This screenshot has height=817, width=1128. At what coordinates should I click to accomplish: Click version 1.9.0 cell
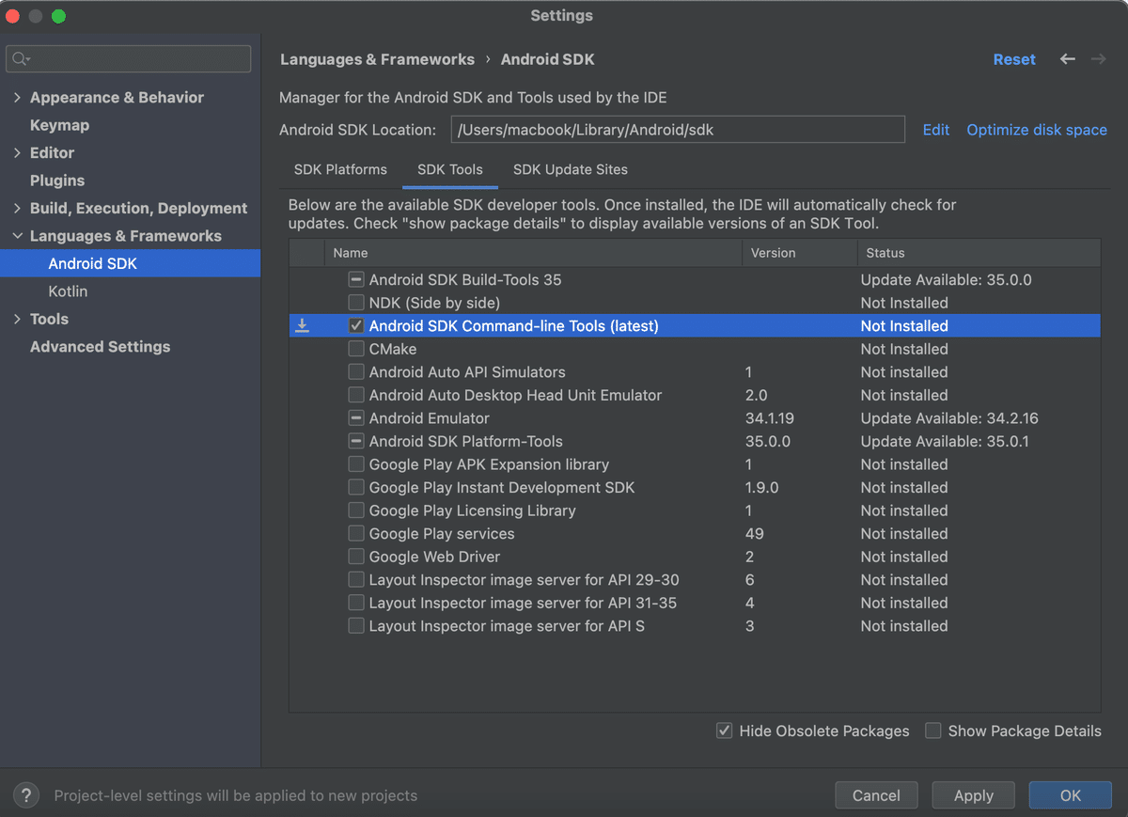click(762, 487)
